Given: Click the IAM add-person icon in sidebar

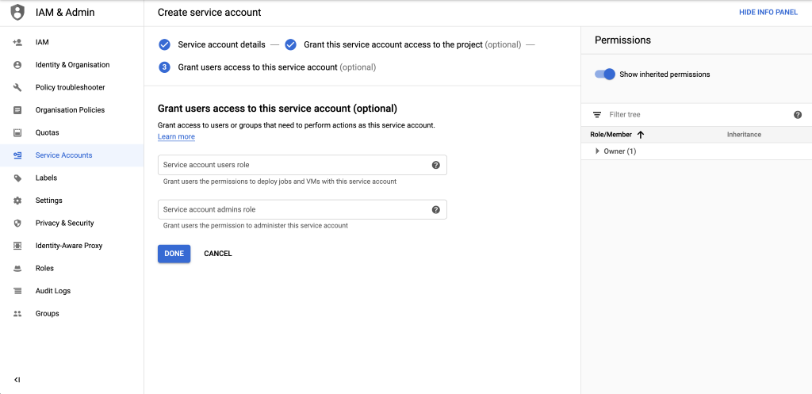Looking at the screenshot, I should tap(17, 42).
